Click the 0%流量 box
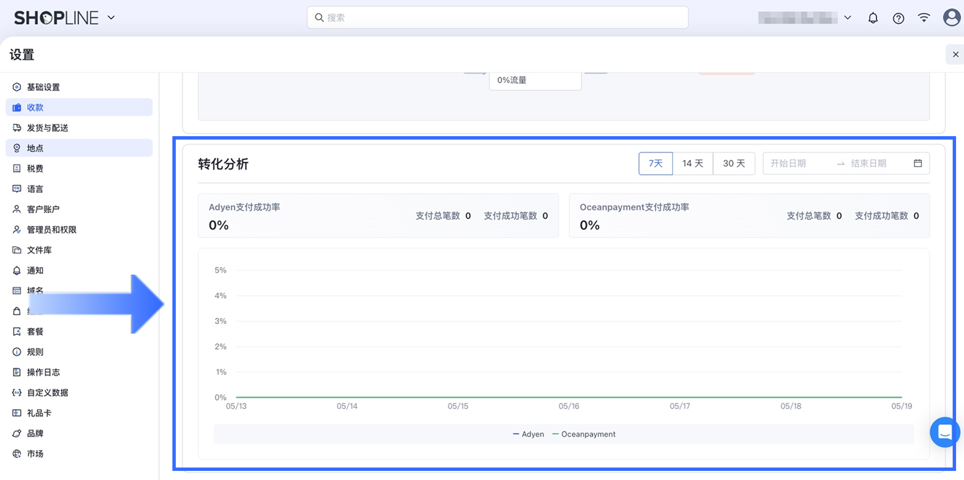 tap(535, 81)
